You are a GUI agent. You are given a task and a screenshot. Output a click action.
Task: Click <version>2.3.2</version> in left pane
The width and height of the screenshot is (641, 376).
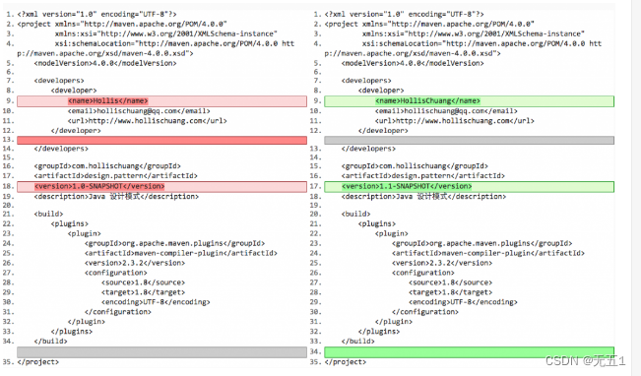click(x=135, y=263)
